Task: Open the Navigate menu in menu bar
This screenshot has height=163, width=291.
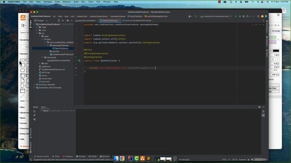Action: 47,2
